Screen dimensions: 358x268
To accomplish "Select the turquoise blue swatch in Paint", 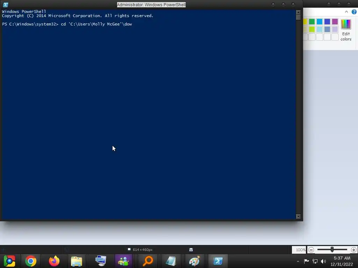I will click(320, 22).
